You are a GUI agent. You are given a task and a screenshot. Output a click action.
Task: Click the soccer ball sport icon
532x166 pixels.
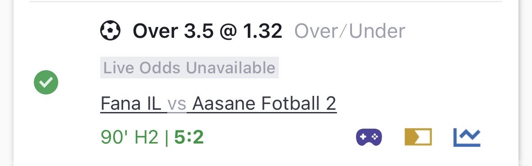click(x=110, y=31)
